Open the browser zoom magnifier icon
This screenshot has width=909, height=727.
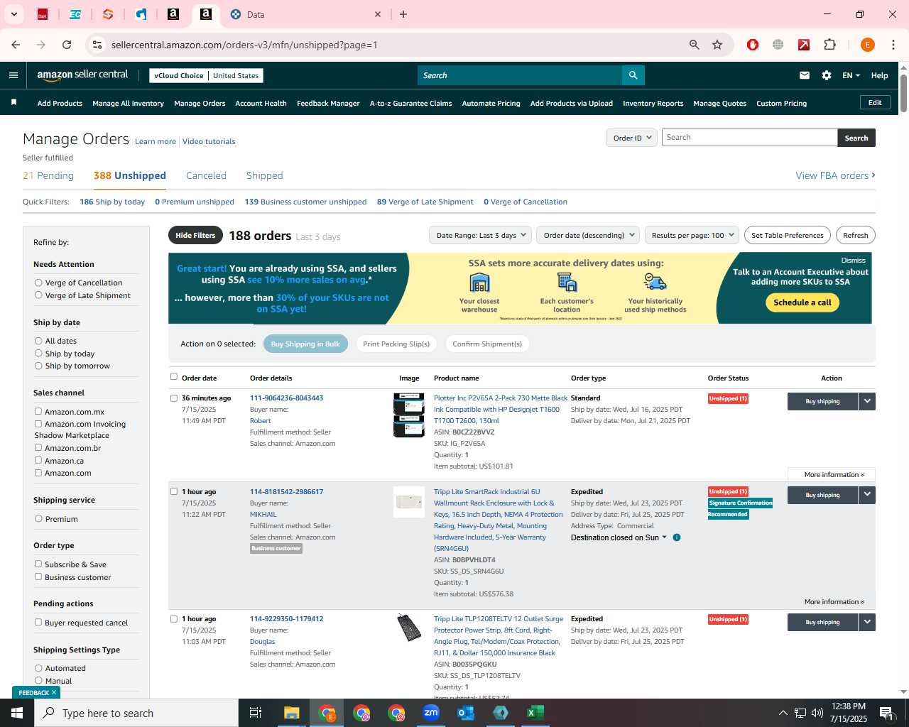pyautogui.click(x=695, y=45)
